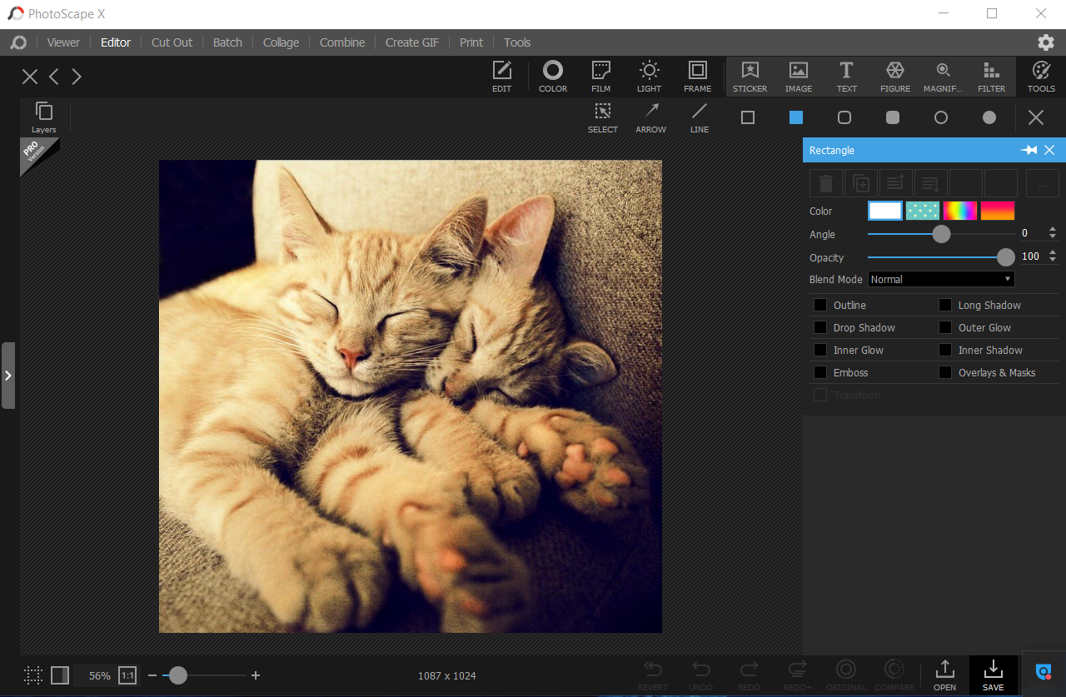The width and height of the screenshot is (1066, 697).
Task: Open the Cut Out tab
Action: pos(172,42)
